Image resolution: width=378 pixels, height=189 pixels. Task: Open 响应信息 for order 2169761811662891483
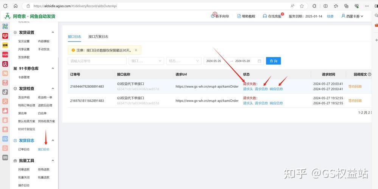coord(276,103)
